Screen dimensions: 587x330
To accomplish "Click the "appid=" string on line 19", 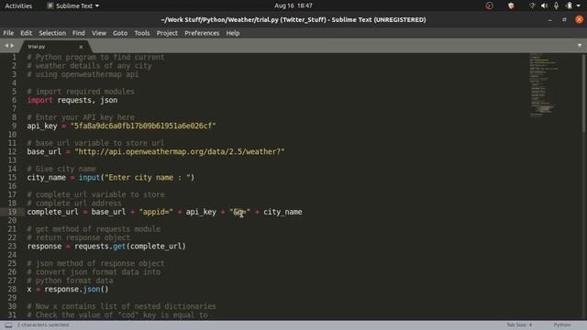I will (x=156, y=212).
